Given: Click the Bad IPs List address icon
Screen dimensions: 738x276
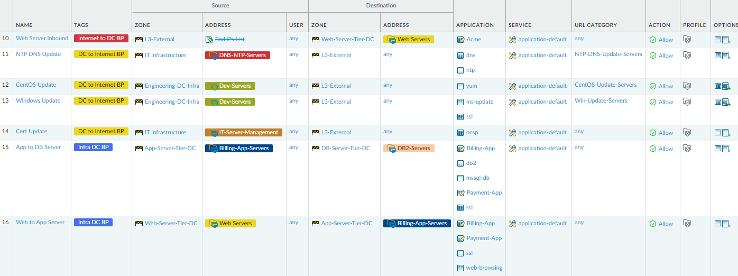Looking at the screenshot, I should [x=209, y=40].
